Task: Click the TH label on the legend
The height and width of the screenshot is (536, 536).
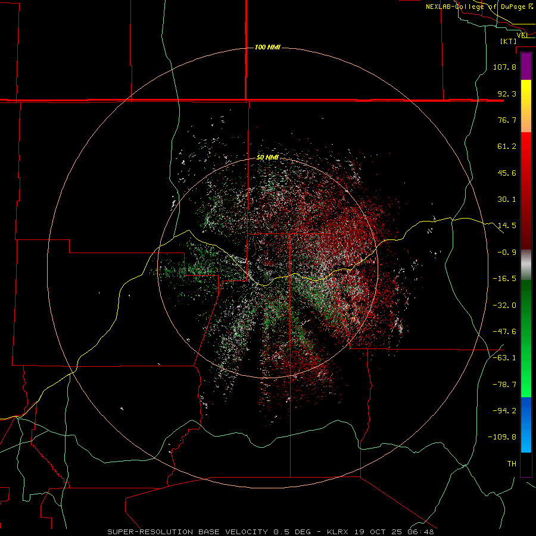Action: click(512, 464)
